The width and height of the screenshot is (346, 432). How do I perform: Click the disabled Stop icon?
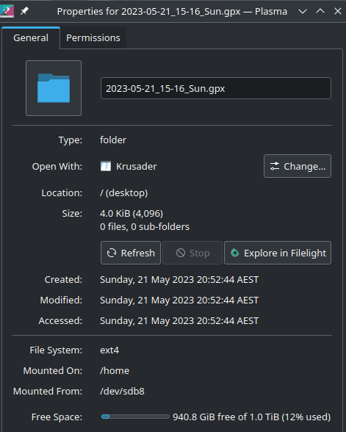click(x=181, y=253)
